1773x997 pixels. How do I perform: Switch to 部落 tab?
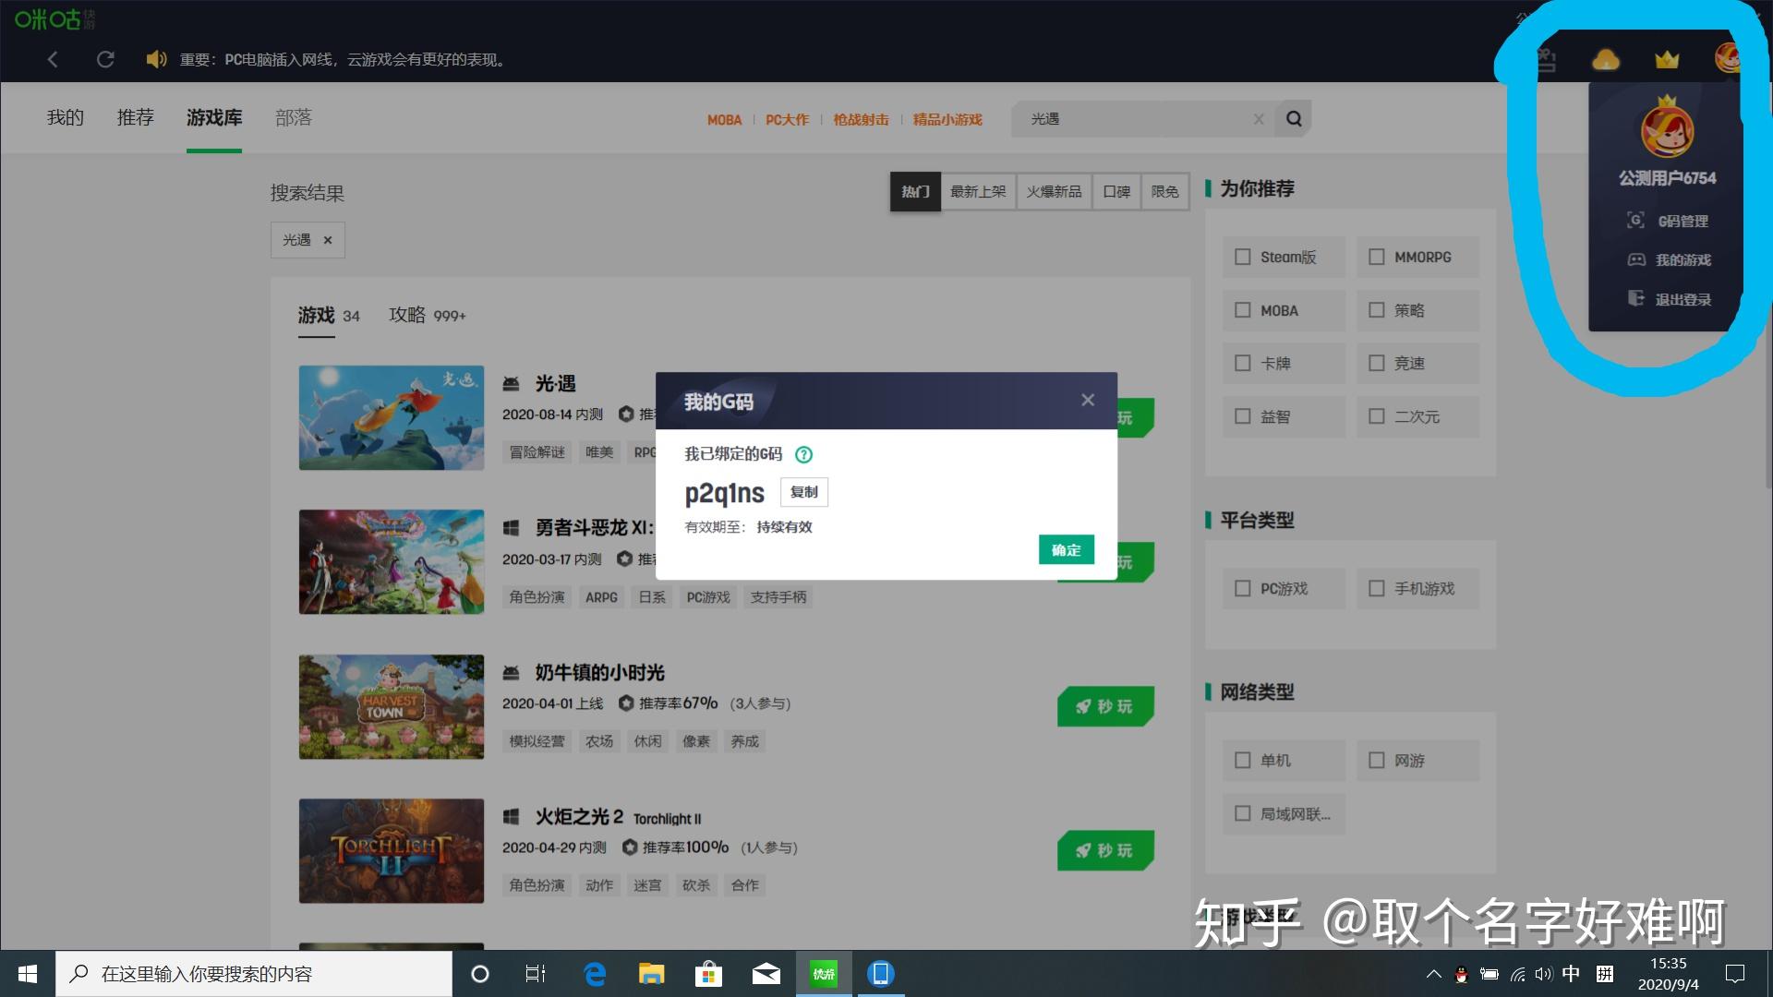pyautogui.click(x=294, y=117)
